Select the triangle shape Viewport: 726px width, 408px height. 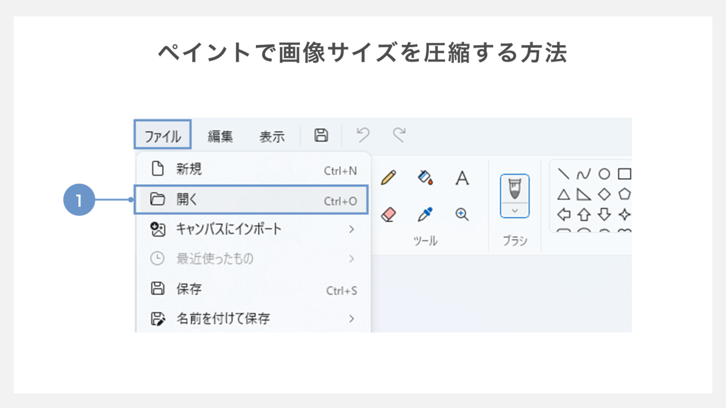(564, 194)
